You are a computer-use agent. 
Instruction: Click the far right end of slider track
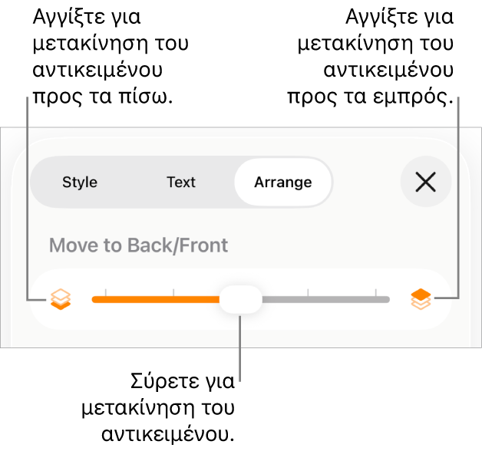coord(387,299)
